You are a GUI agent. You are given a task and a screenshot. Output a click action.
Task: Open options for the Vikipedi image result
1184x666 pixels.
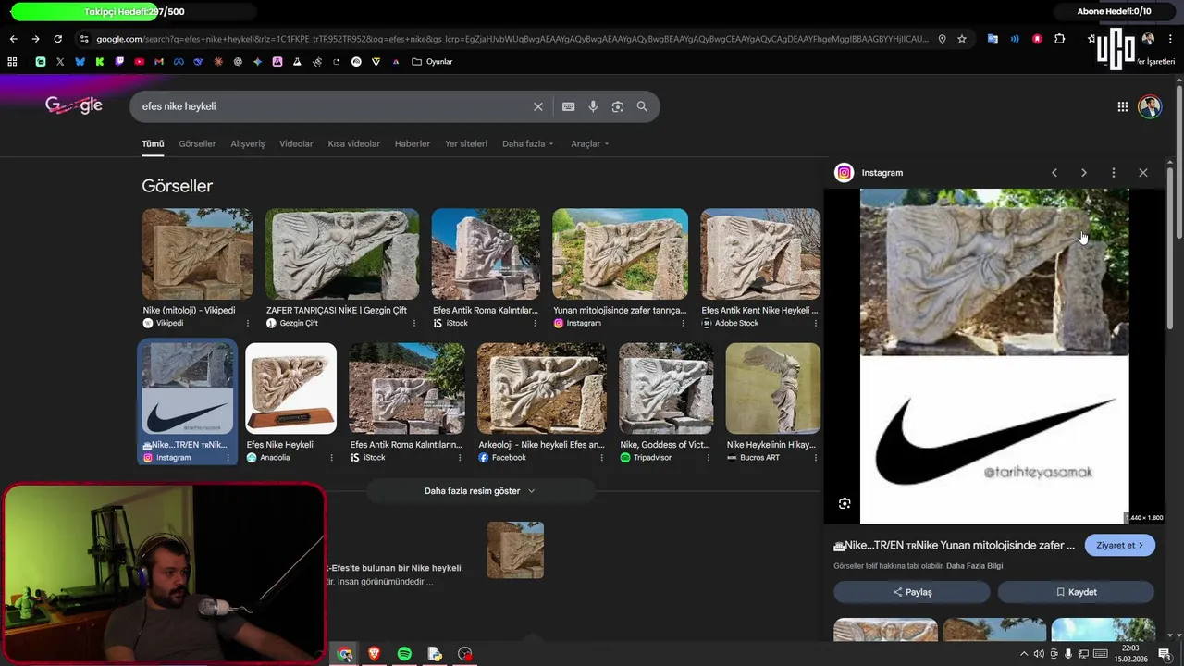click(247, 324)
